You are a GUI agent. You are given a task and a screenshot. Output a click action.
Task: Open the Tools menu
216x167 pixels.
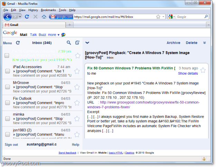[x=63, y=10]
